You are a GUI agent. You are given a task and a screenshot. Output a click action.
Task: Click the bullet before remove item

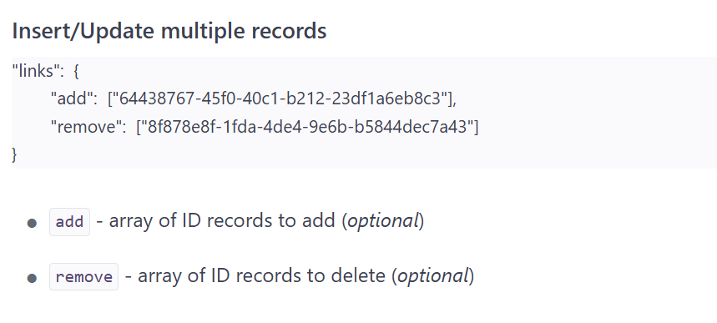point(32,278)
